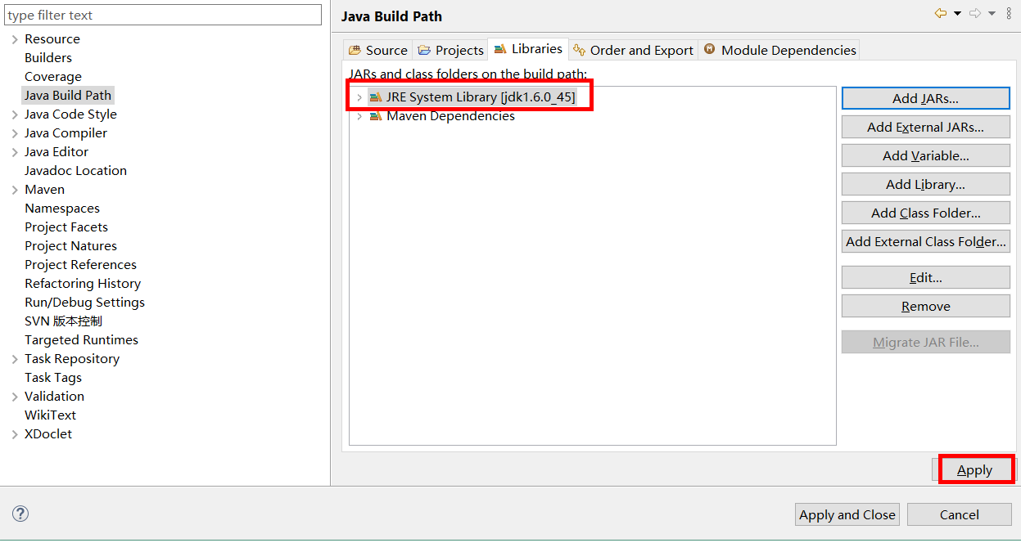This screenshot has height=543, width=1021.
Task: Click the Add Class Folder button
Action: pyautogui.click(x=925, y=213)
